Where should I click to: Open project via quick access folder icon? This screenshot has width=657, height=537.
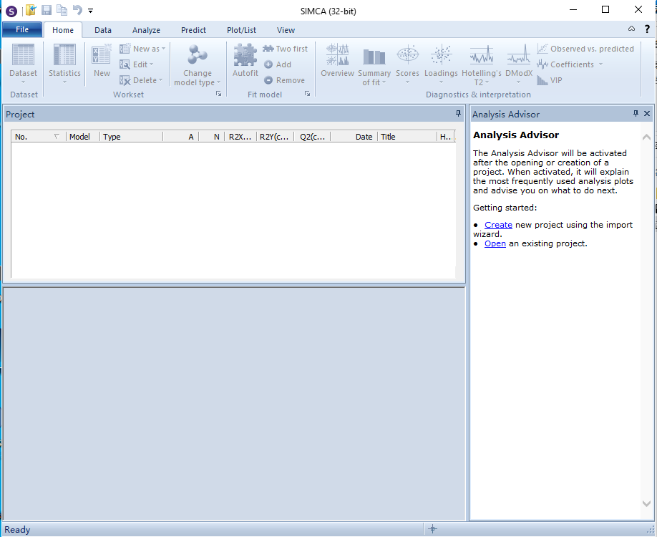pyautogui.click(x=31, y=10)
